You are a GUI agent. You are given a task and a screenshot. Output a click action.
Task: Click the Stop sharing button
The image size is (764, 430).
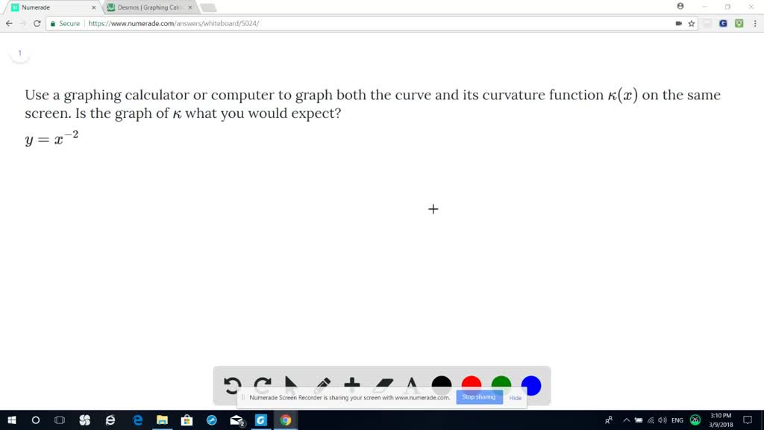[x=478, y=397]
